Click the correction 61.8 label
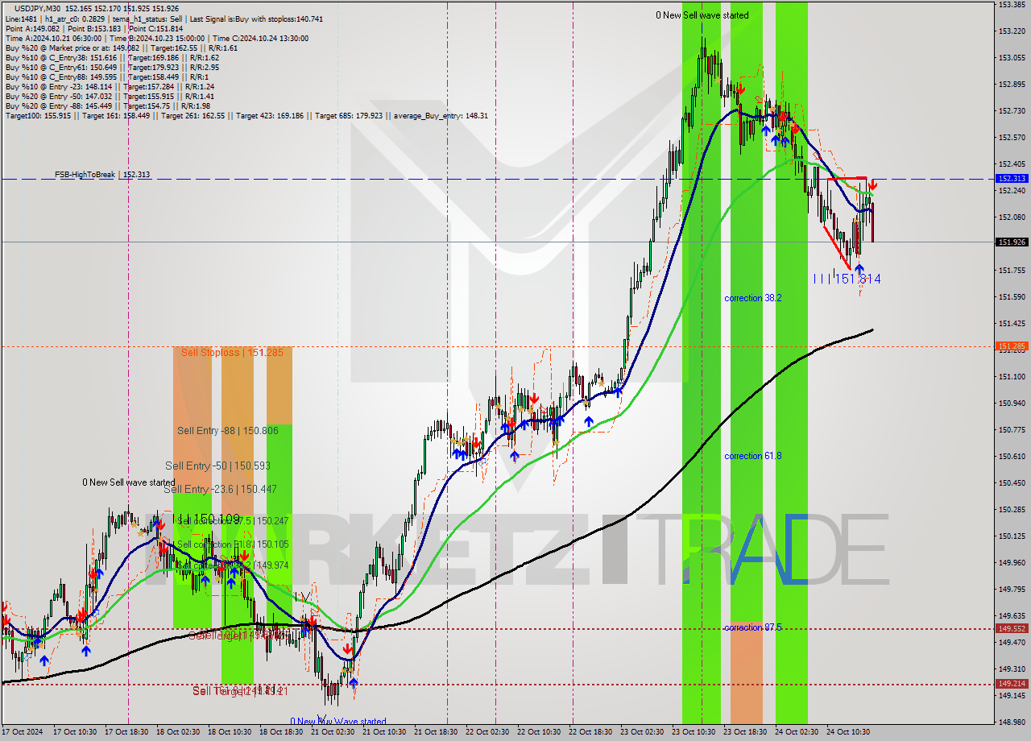This screenshot has height=741, width=1031. click(x=752, y=456)
